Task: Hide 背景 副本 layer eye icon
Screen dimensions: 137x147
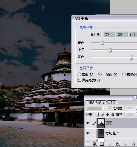Action: click(88, 133)
